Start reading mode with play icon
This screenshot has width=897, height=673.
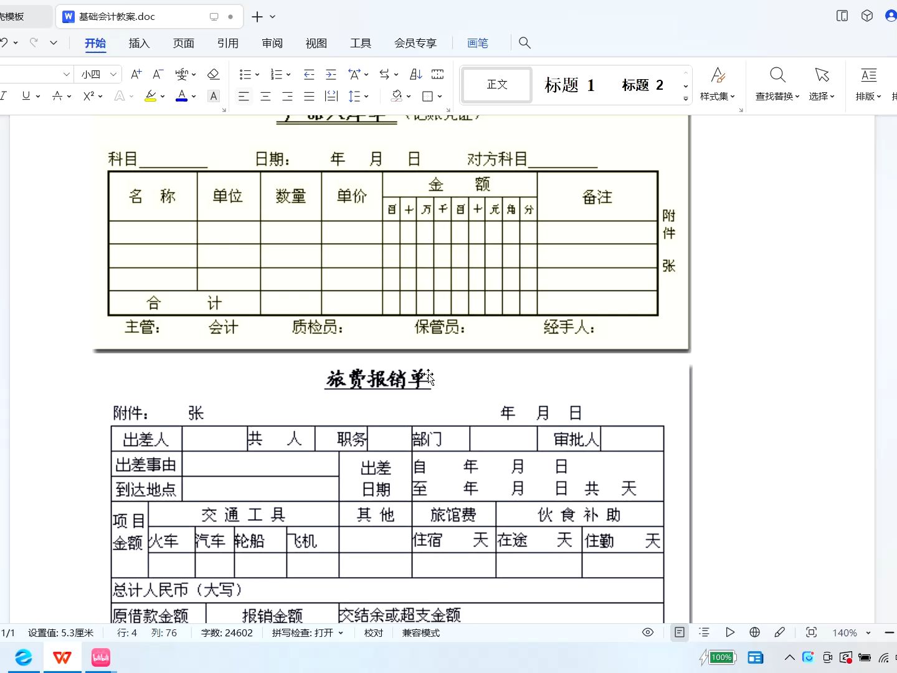tap(729, 632)
